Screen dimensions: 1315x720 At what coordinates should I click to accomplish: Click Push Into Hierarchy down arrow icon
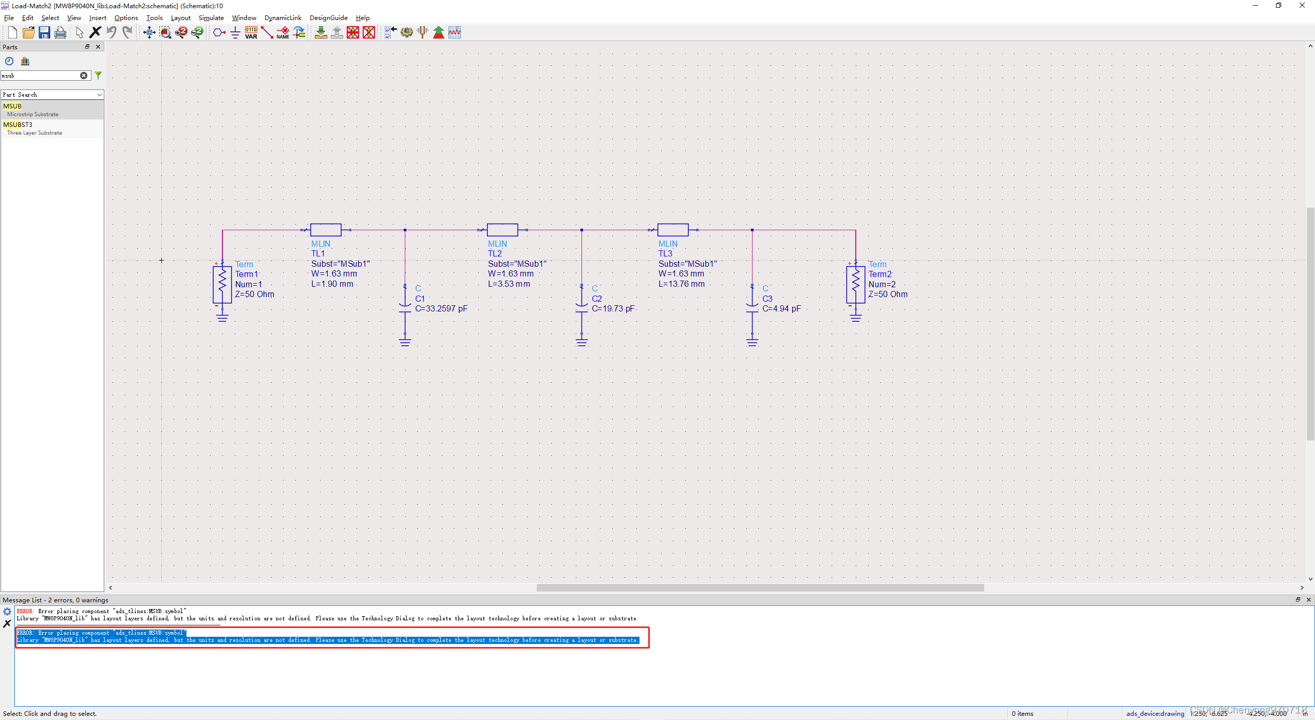(x=321, y=33)
